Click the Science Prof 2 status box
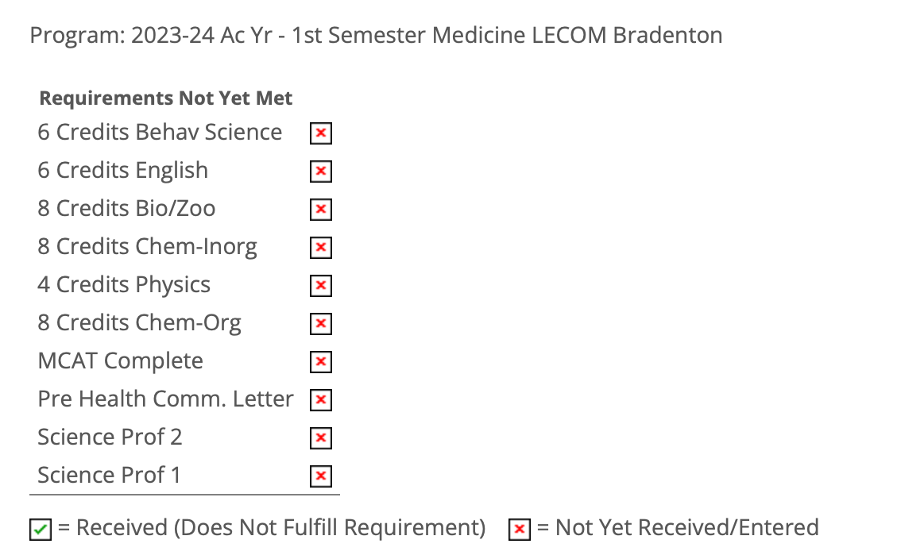 (x=320, y=438)
